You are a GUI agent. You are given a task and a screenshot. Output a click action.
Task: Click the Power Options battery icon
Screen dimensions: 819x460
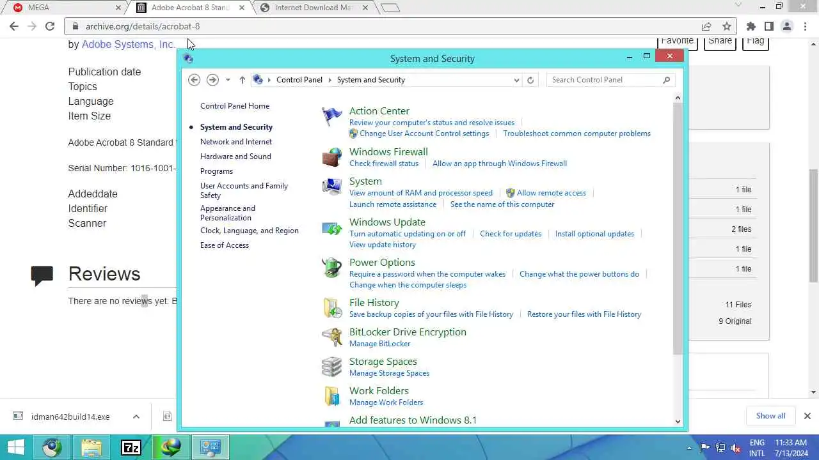tap(332, 268)
